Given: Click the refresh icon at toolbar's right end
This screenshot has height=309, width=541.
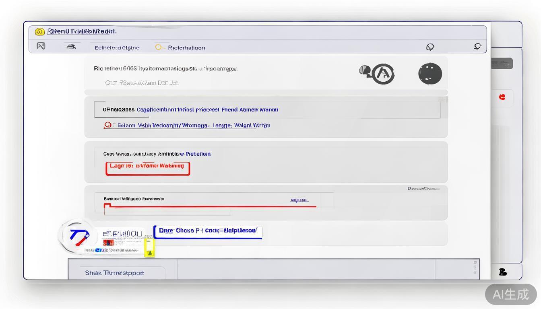Looking at the screenshot, I should 477,47.
